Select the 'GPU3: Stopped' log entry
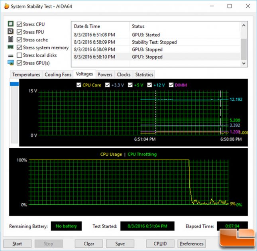The image size is (257, 251). point(157,49)
